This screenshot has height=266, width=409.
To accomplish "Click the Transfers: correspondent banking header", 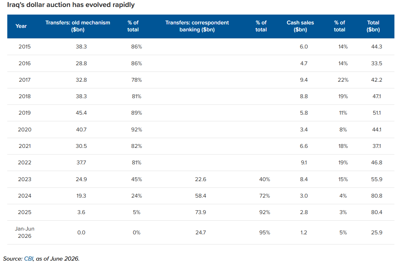I will [x=197, y=26].
